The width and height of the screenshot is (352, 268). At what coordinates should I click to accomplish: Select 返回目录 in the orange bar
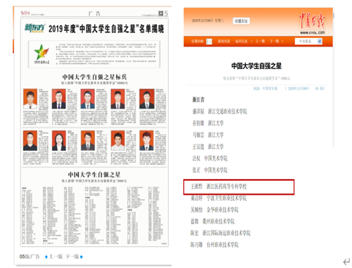(241, 41)
